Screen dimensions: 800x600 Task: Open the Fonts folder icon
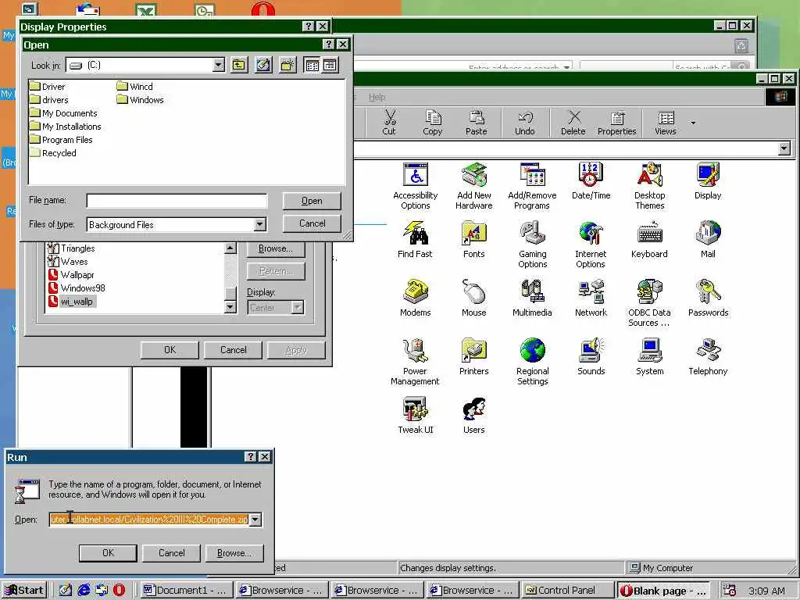point(474,240)
